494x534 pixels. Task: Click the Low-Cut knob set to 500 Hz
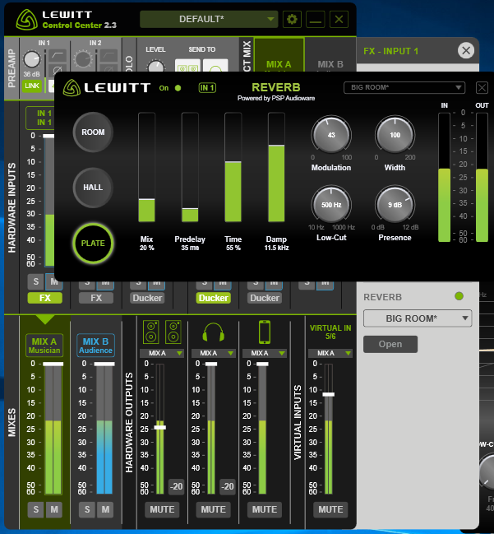pyautogui.click(x=331, y=205)
